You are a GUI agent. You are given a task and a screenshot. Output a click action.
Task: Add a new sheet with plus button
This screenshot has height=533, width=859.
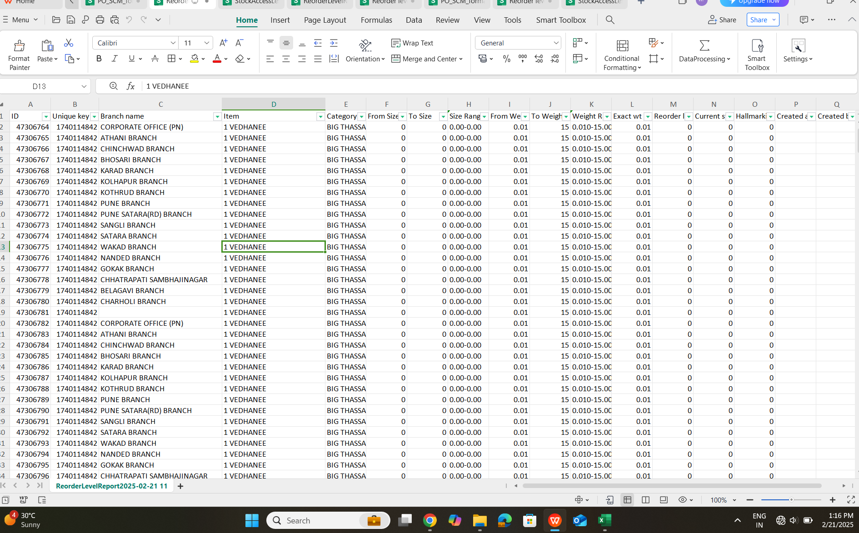click(180, 486)
